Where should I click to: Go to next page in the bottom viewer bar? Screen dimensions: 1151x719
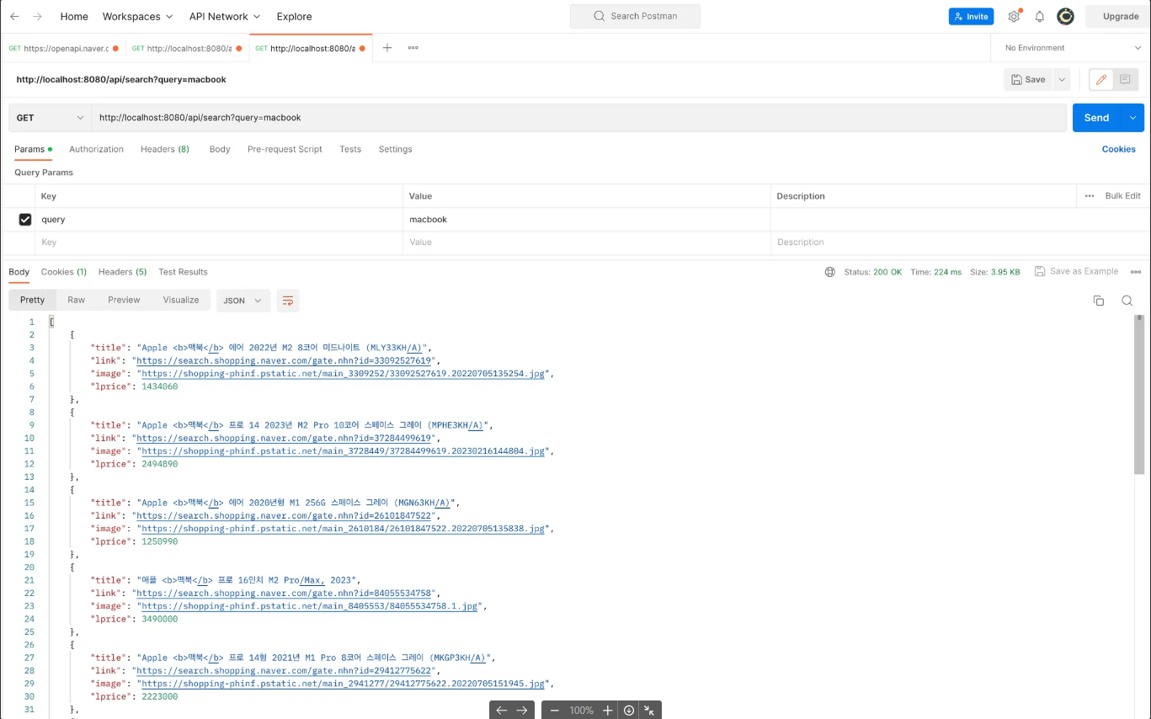coord(522,710)
